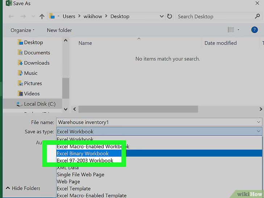The image size is (264, 198).
Task: Click the File name input field
Action: point(159,122)
